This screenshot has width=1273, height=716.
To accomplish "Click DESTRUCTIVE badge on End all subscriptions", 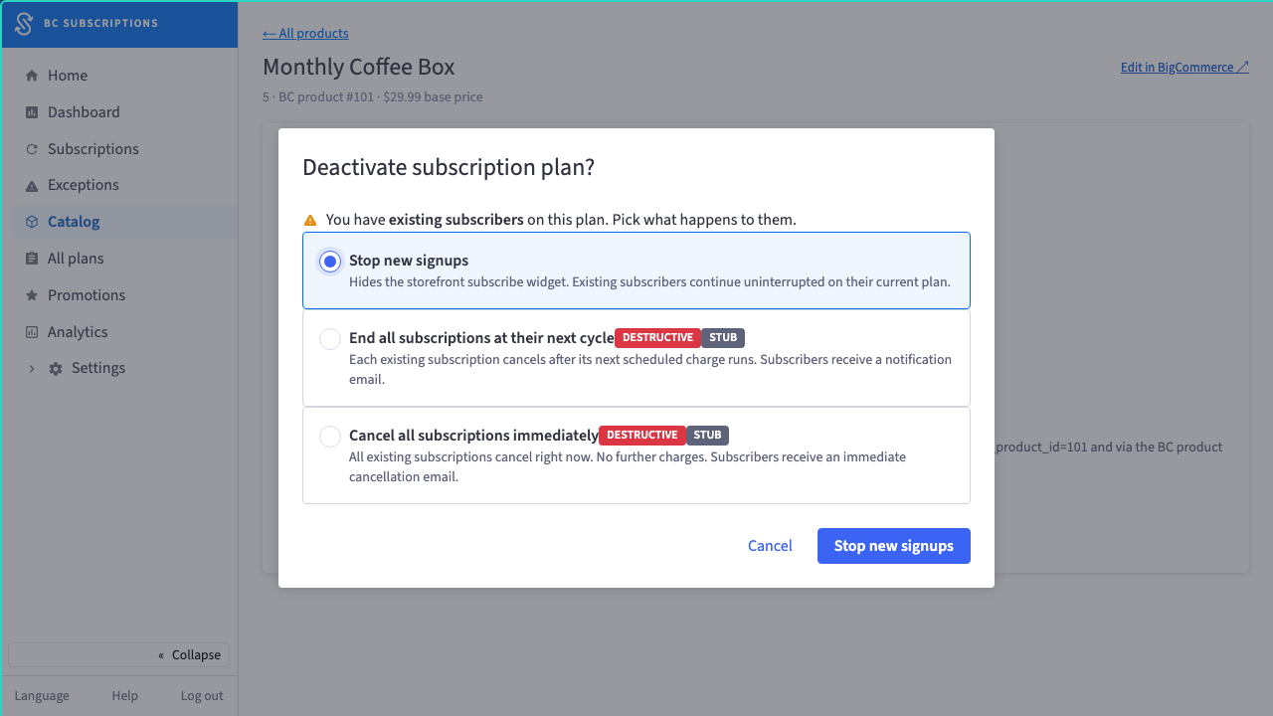I will coord(657,338).
